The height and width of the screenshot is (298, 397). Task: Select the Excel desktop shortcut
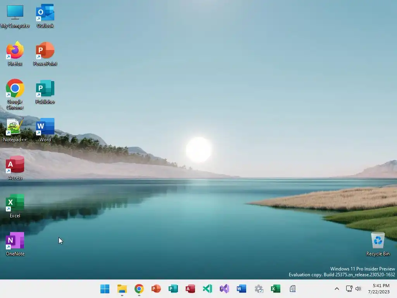pos(15,206)
